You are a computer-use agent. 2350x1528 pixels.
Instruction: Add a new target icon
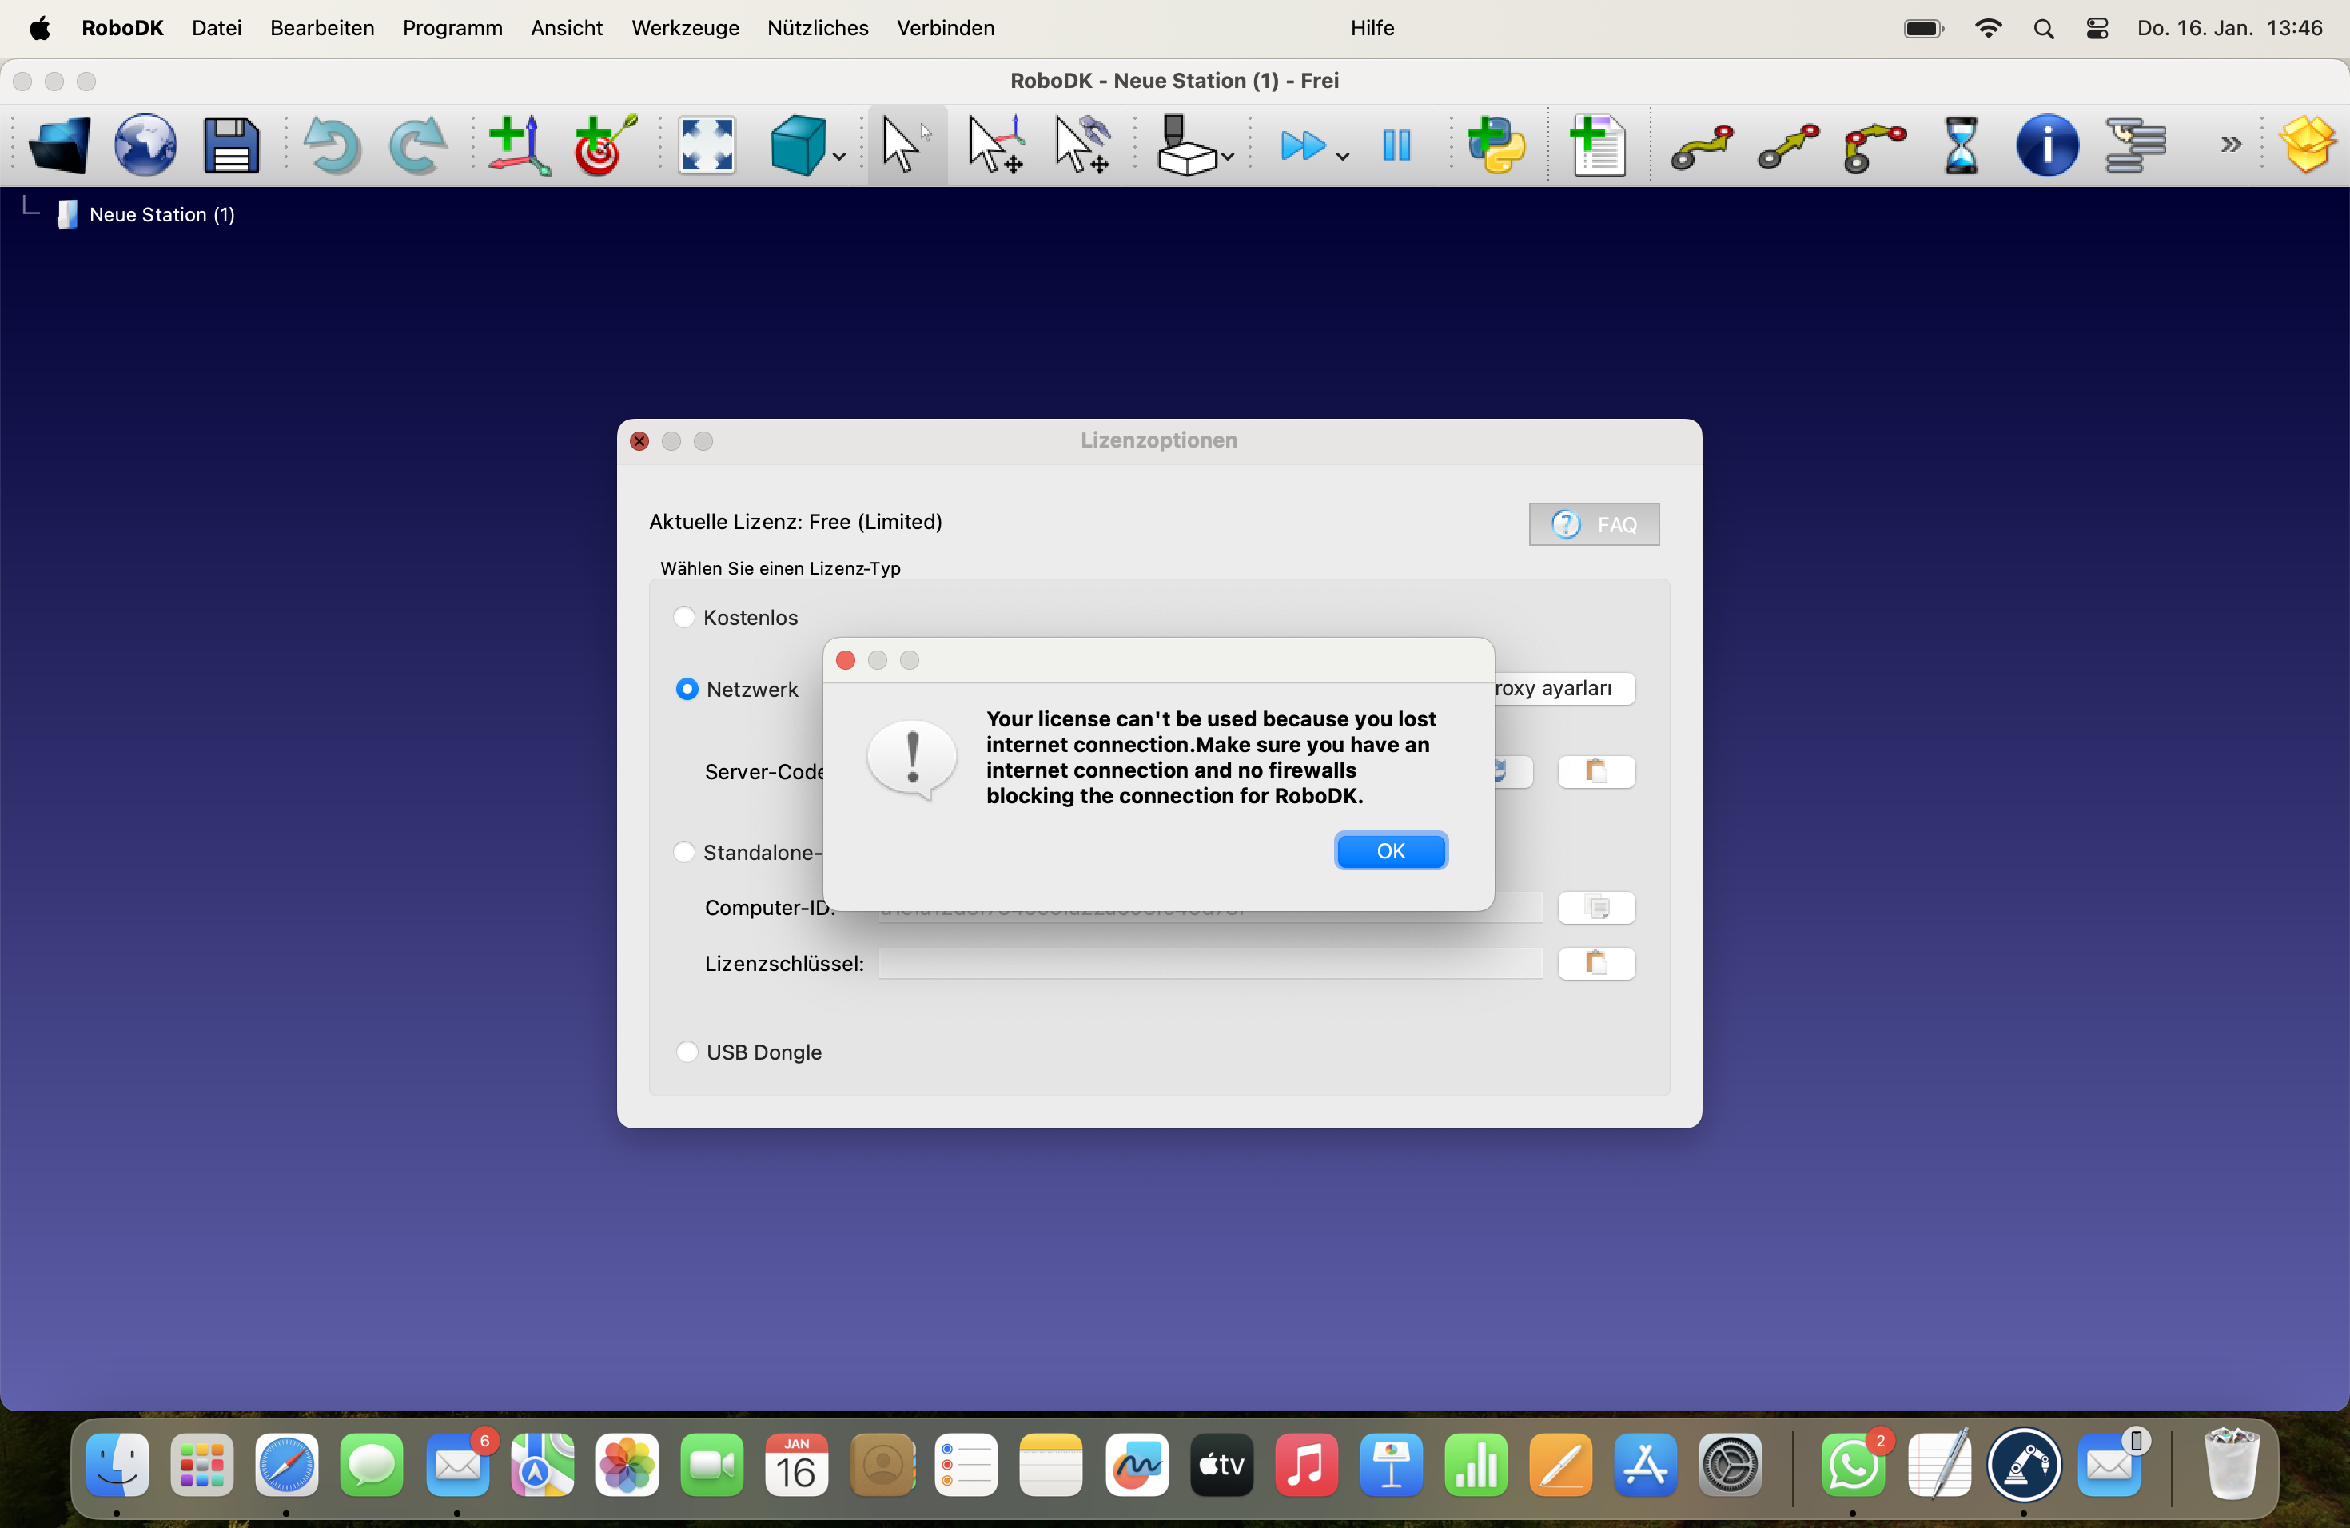pyautogui.click(x=604, y=146)
